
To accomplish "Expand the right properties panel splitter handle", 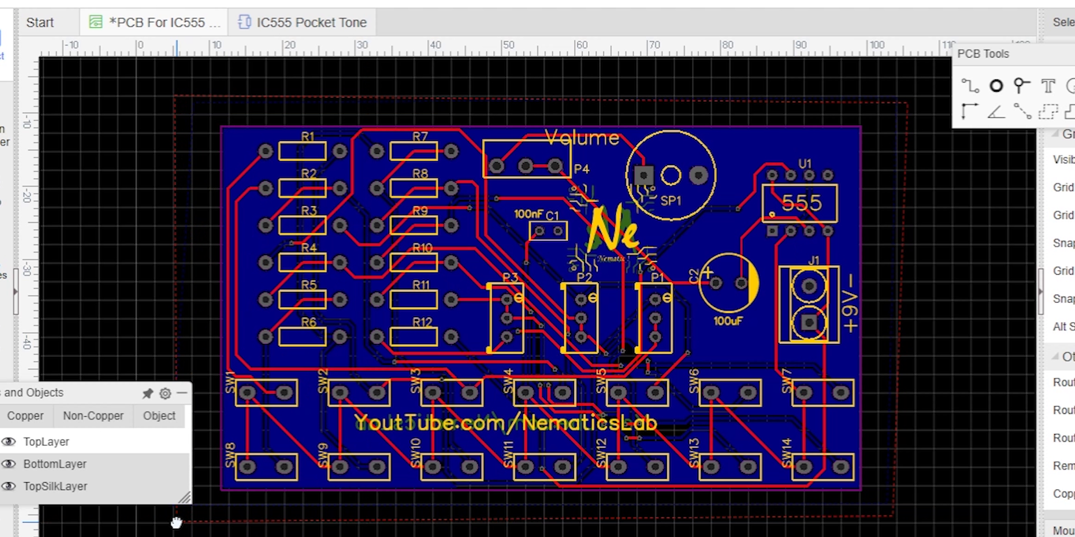I will tap(1040, 291).
